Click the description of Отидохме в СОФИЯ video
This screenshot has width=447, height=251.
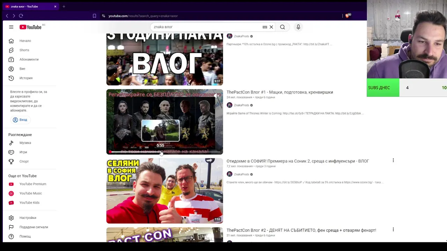[305, 182]
